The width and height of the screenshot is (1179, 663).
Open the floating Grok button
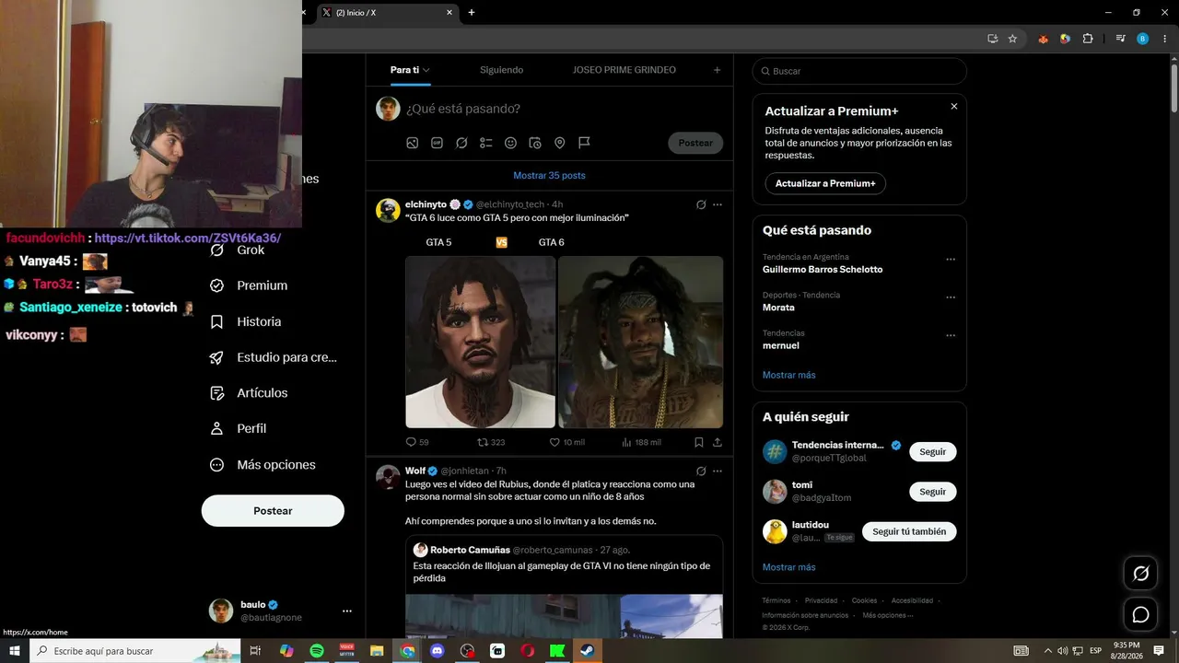click(x=1140, y=574)
